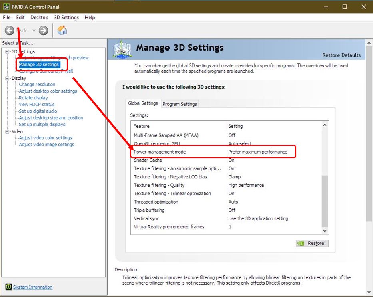373x297 pixels.
Task: Switch to the Global Settings tab
Action: pos(143,103)
